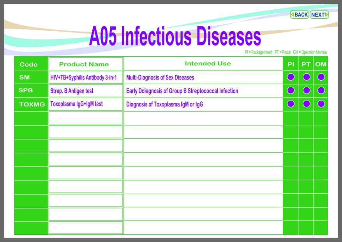The width and height of the screenshot is (342, 242).
Task: Click Multi-Diagnosis of Sex Diseases text
Action: tap(160, 78)
